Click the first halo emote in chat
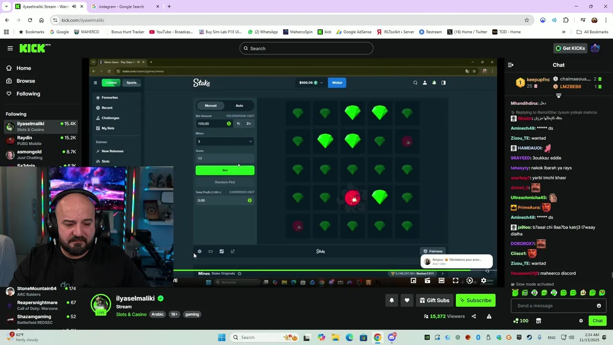 tap(515, 293)
